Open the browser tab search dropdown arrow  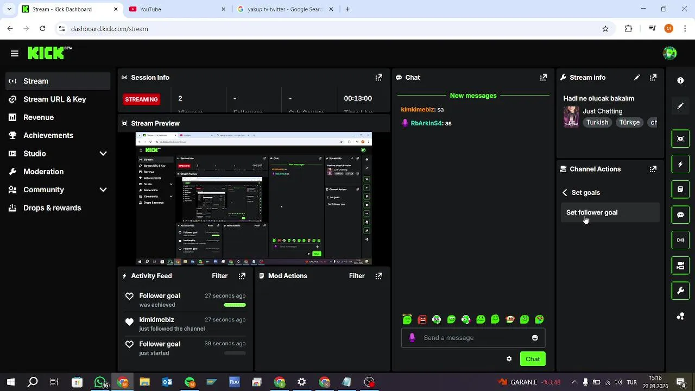click(9, 9)
